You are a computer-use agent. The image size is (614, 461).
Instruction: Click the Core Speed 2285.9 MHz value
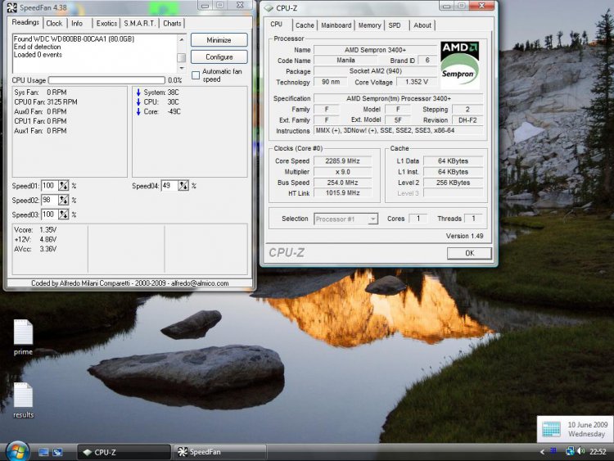click(343, 161)
